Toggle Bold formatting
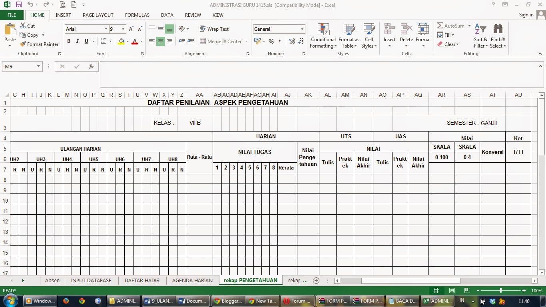 (x=69, y=41)
